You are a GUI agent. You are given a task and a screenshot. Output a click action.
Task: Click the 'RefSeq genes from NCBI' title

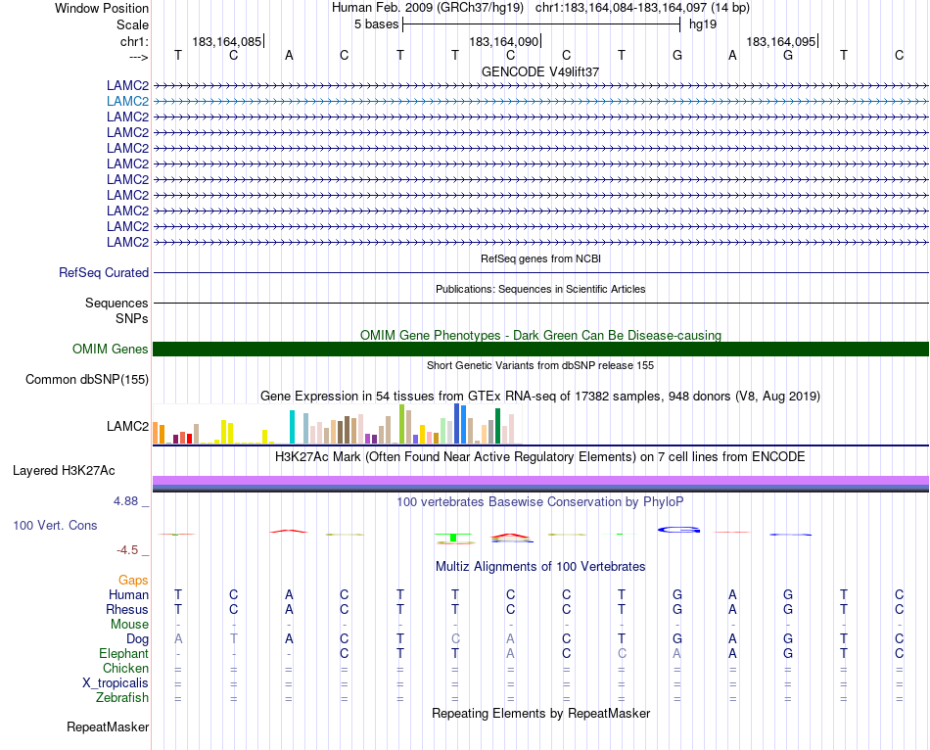coord(540,258)
